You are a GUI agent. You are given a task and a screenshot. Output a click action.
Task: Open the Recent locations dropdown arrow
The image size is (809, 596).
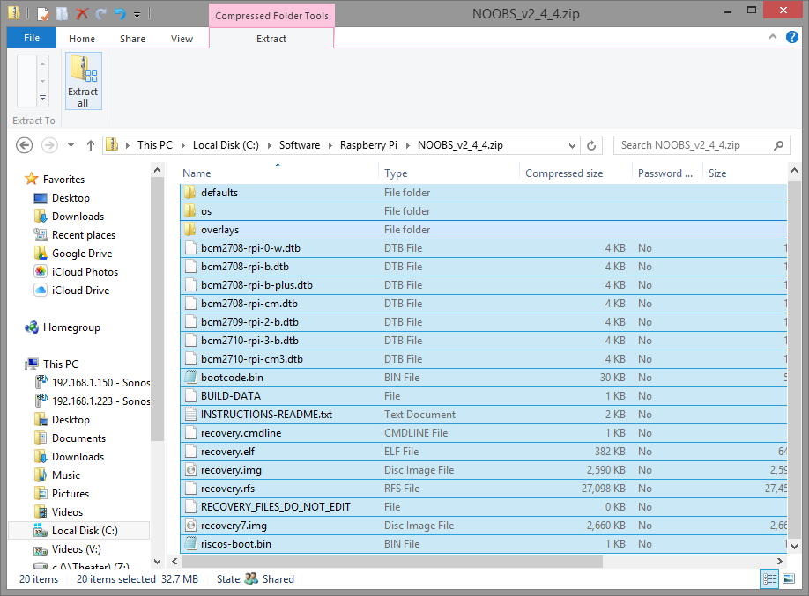pyautogui.click(x=71, y=145)
